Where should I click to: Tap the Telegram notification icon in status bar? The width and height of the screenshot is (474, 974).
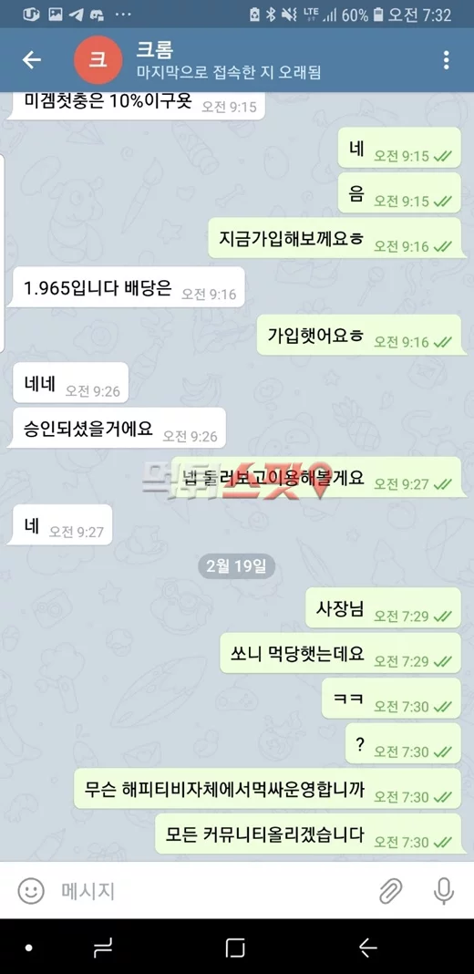tap(76, 15)
